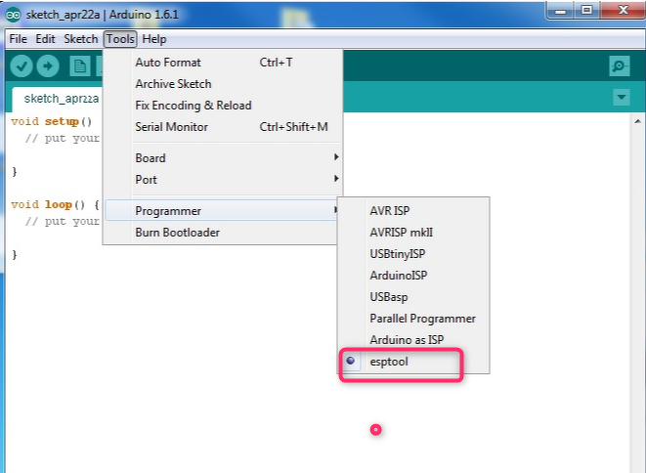Close the Arduino window
Viewport: 646px width, 473px height.
pos(623,11)
